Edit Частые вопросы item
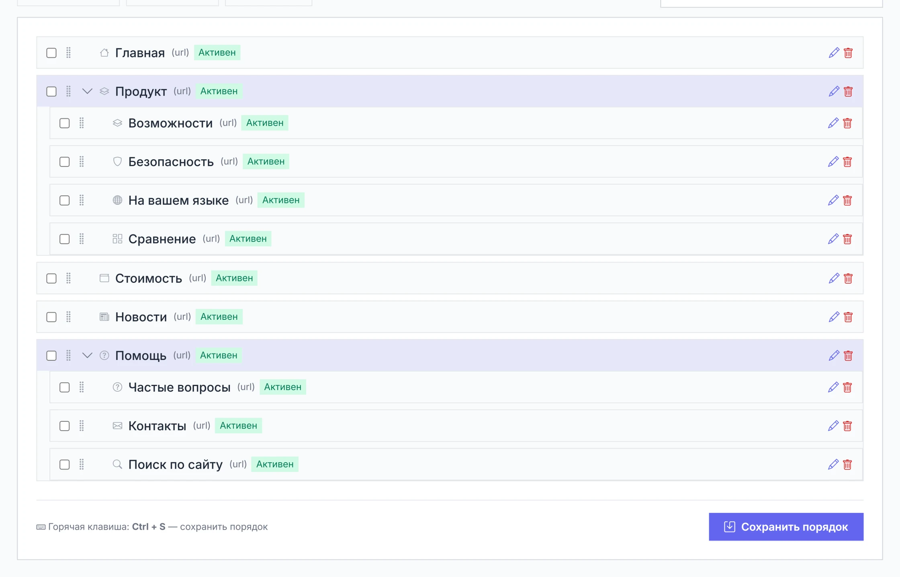900x577 pixels. click(833, 387)
